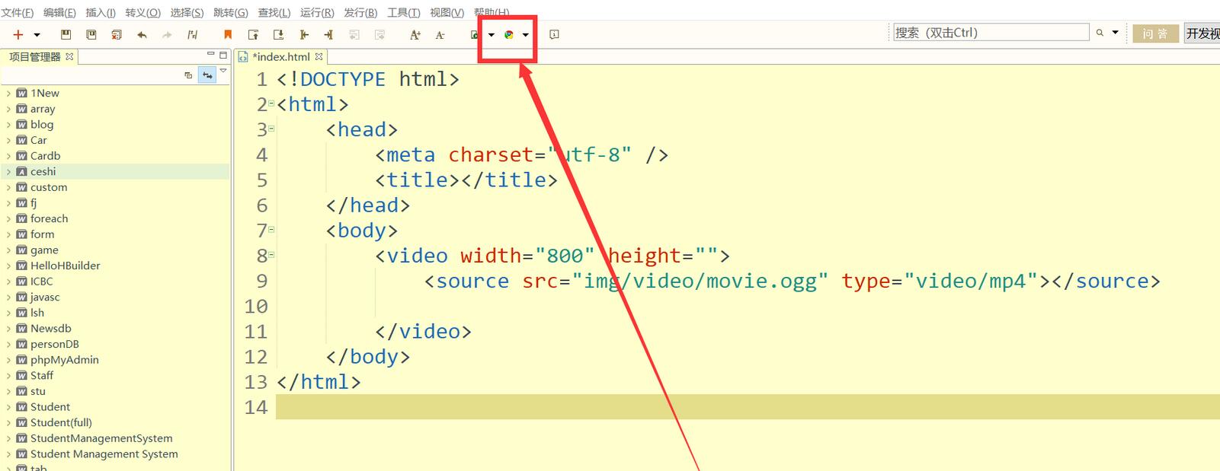
Task: Save the current file with the floppy icon
Action: (66, 34)
